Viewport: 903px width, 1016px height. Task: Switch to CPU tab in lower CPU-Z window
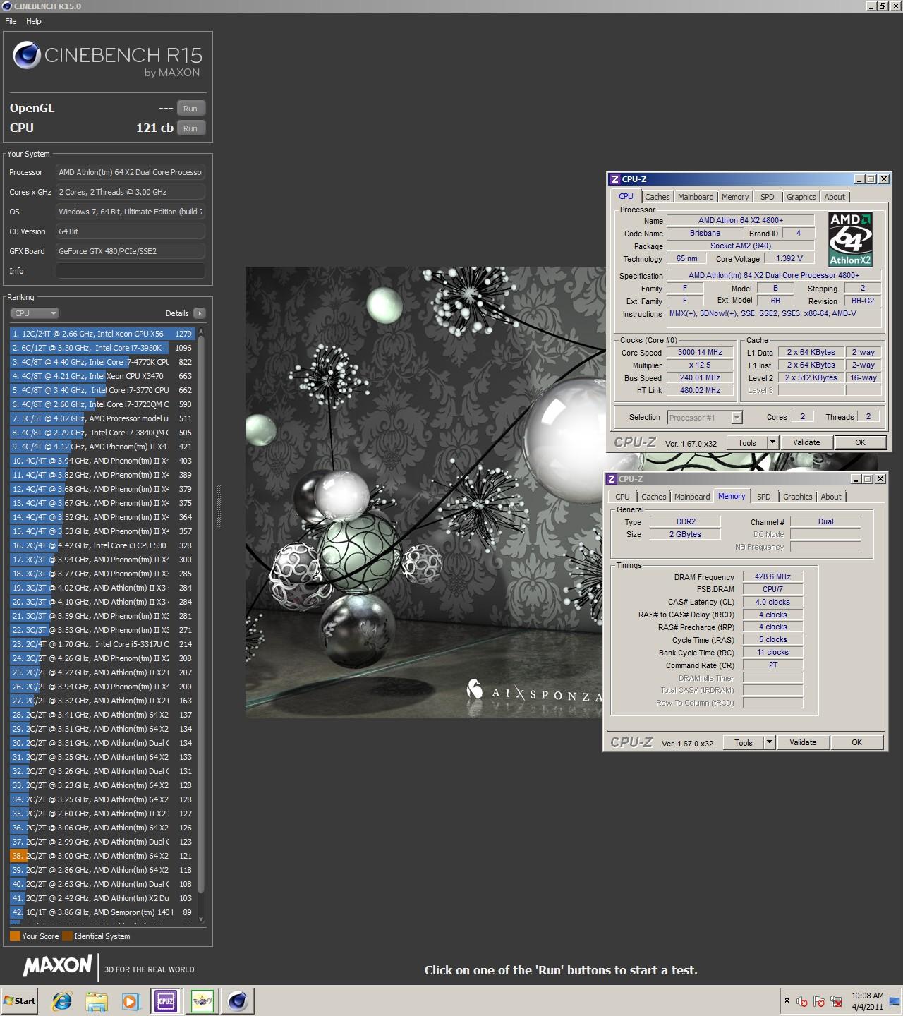pyautogui.click(x=622, y=497)
